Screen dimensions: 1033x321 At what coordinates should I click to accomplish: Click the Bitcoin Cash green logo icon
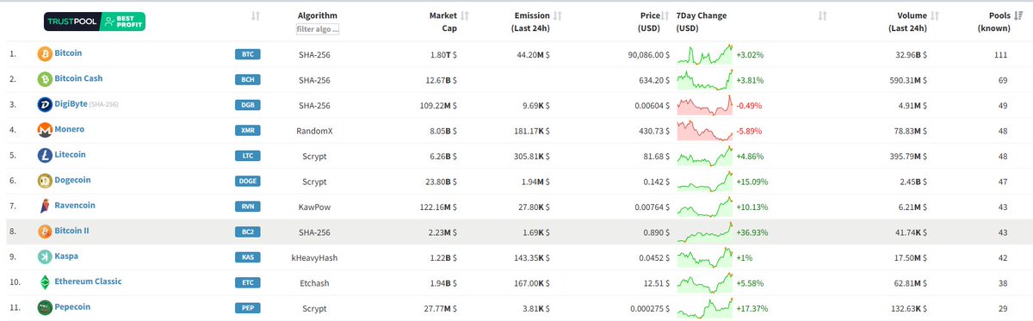[45, 79]
